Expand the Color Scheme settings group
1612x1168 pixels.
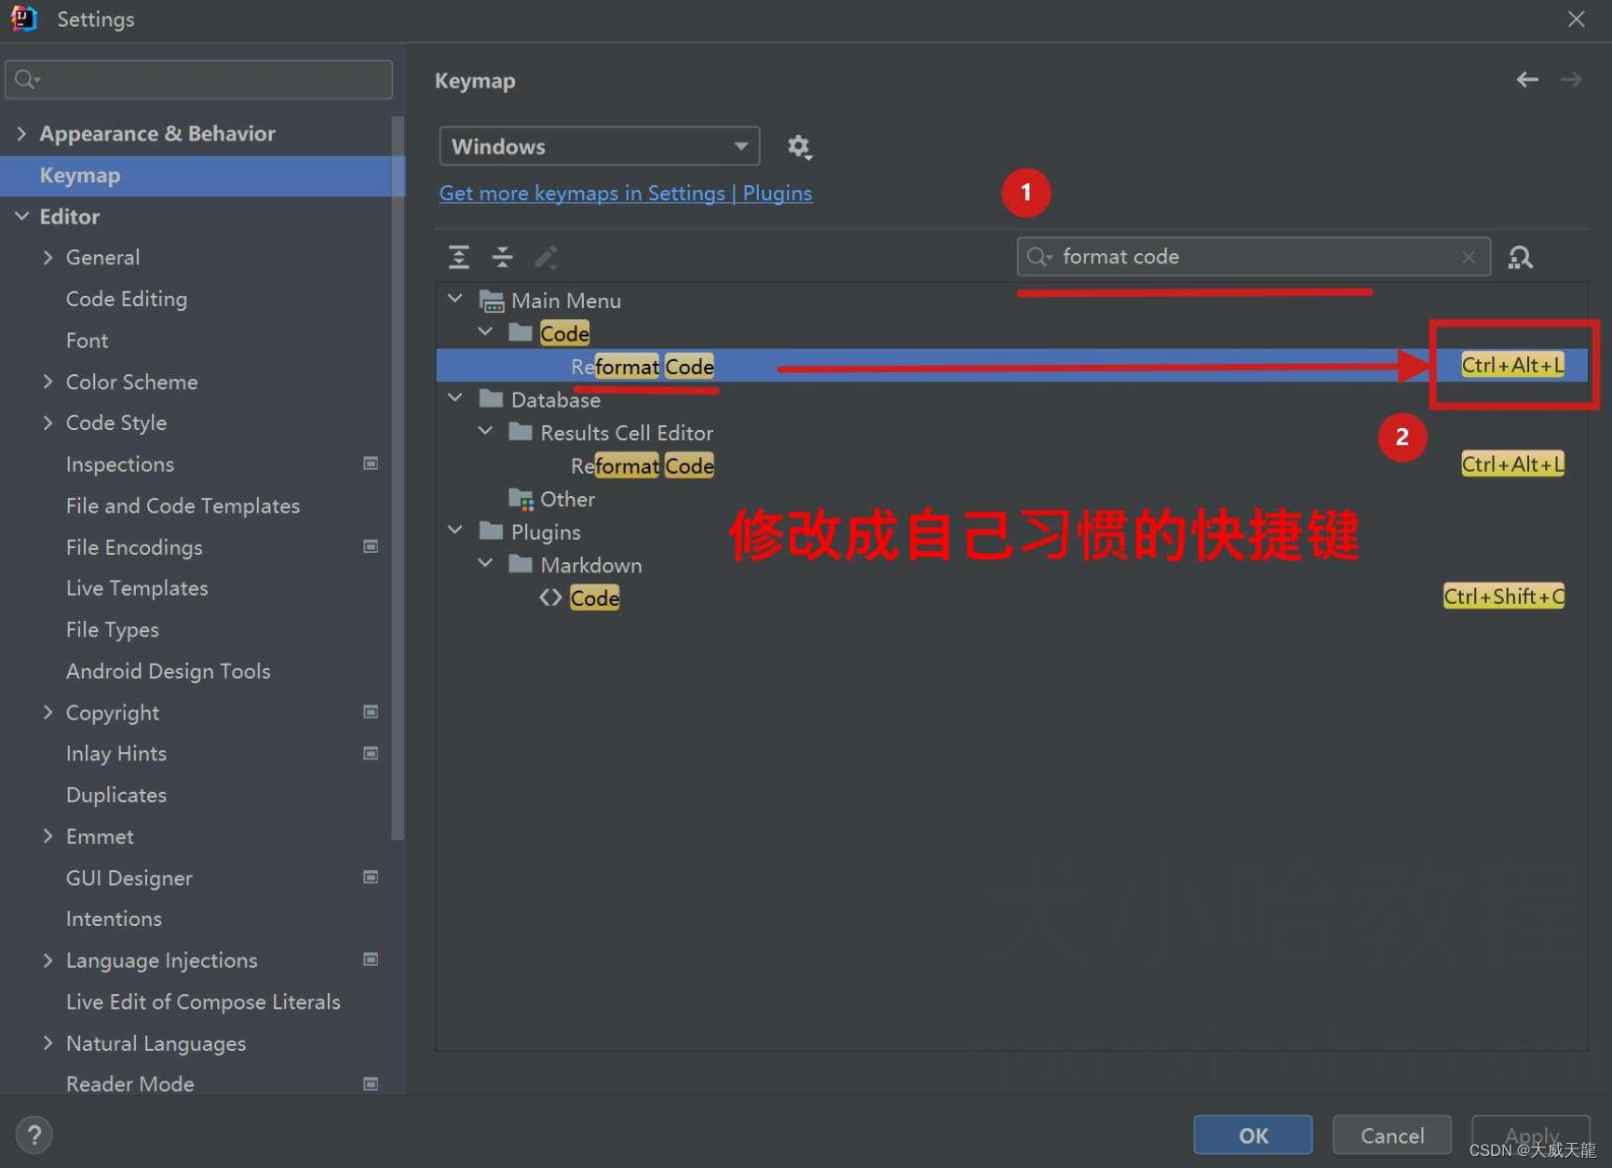(x=47, y=382)
